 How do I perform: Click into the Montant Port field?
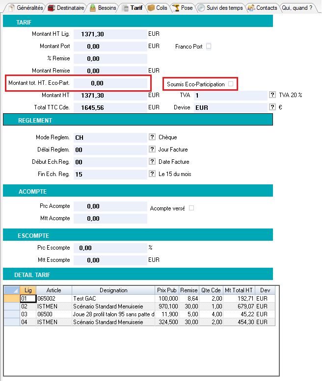point(110,47)
